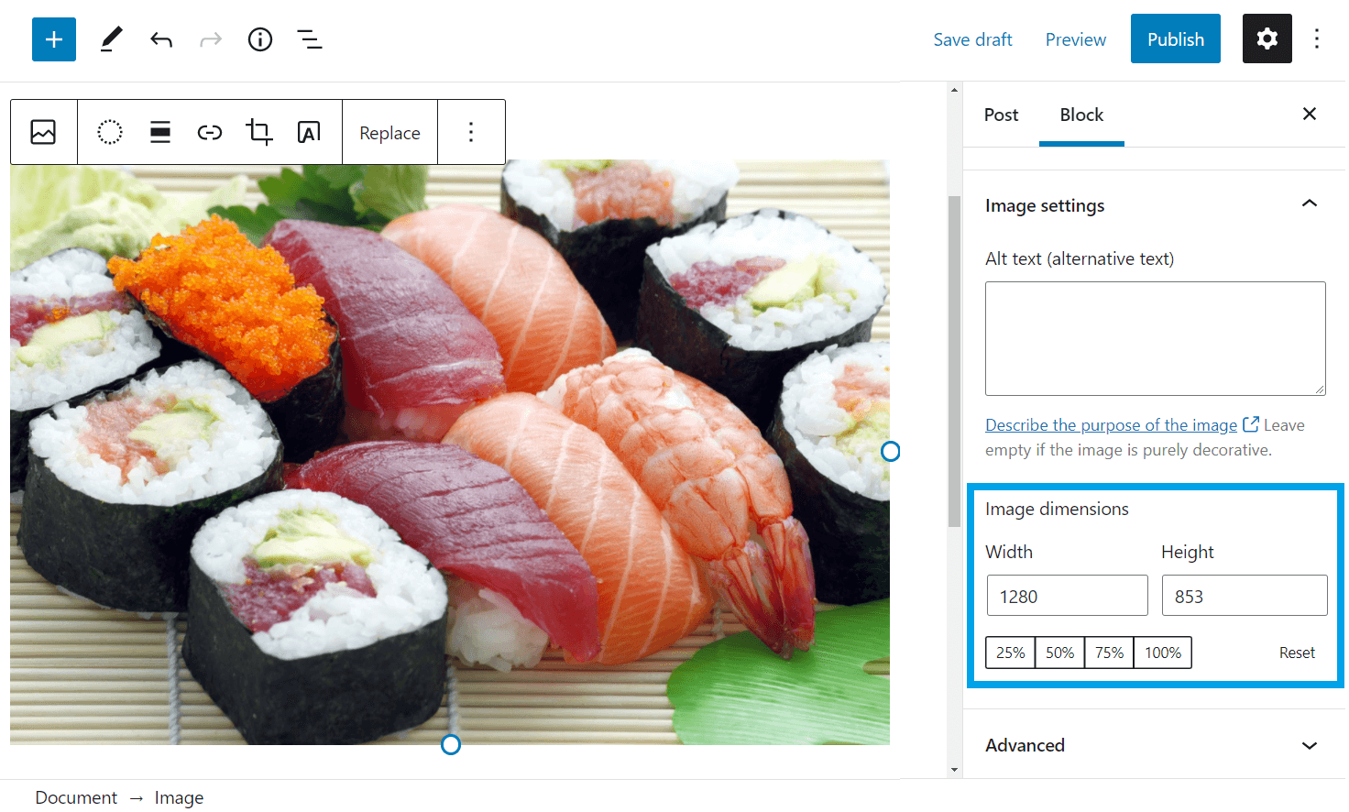Toggle the settings gear sidebar
Viewport: 1349px width, 812px height.
(x=1267, y=38)
